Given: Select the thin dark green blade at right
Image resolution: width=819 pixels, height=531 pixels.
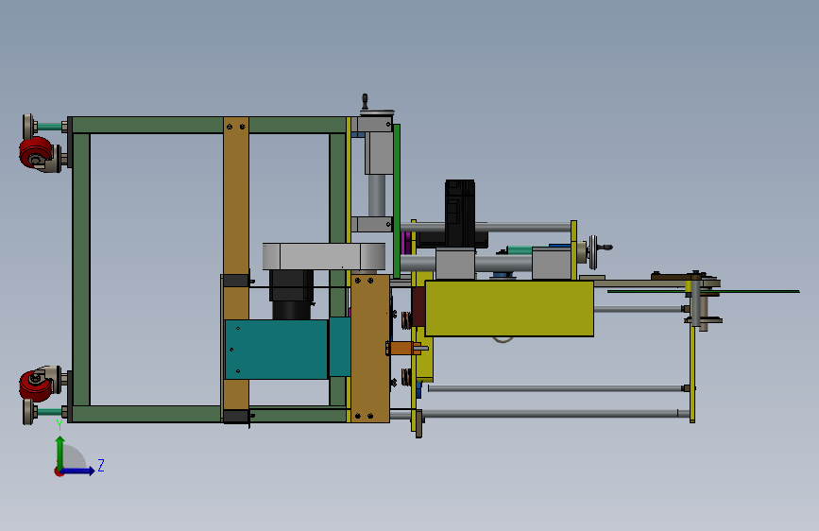Looking at the screenshot, I should [x=703, y=291].
